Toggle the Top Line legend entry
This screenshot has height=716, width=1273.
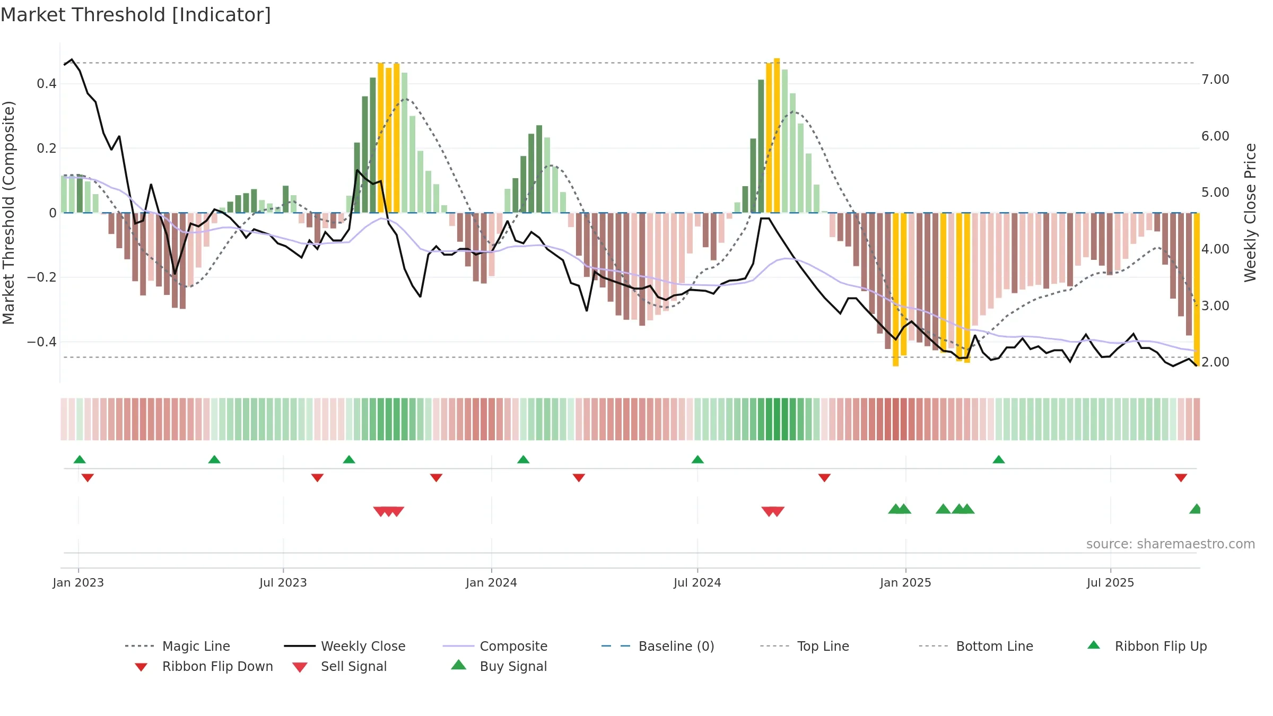805,646
